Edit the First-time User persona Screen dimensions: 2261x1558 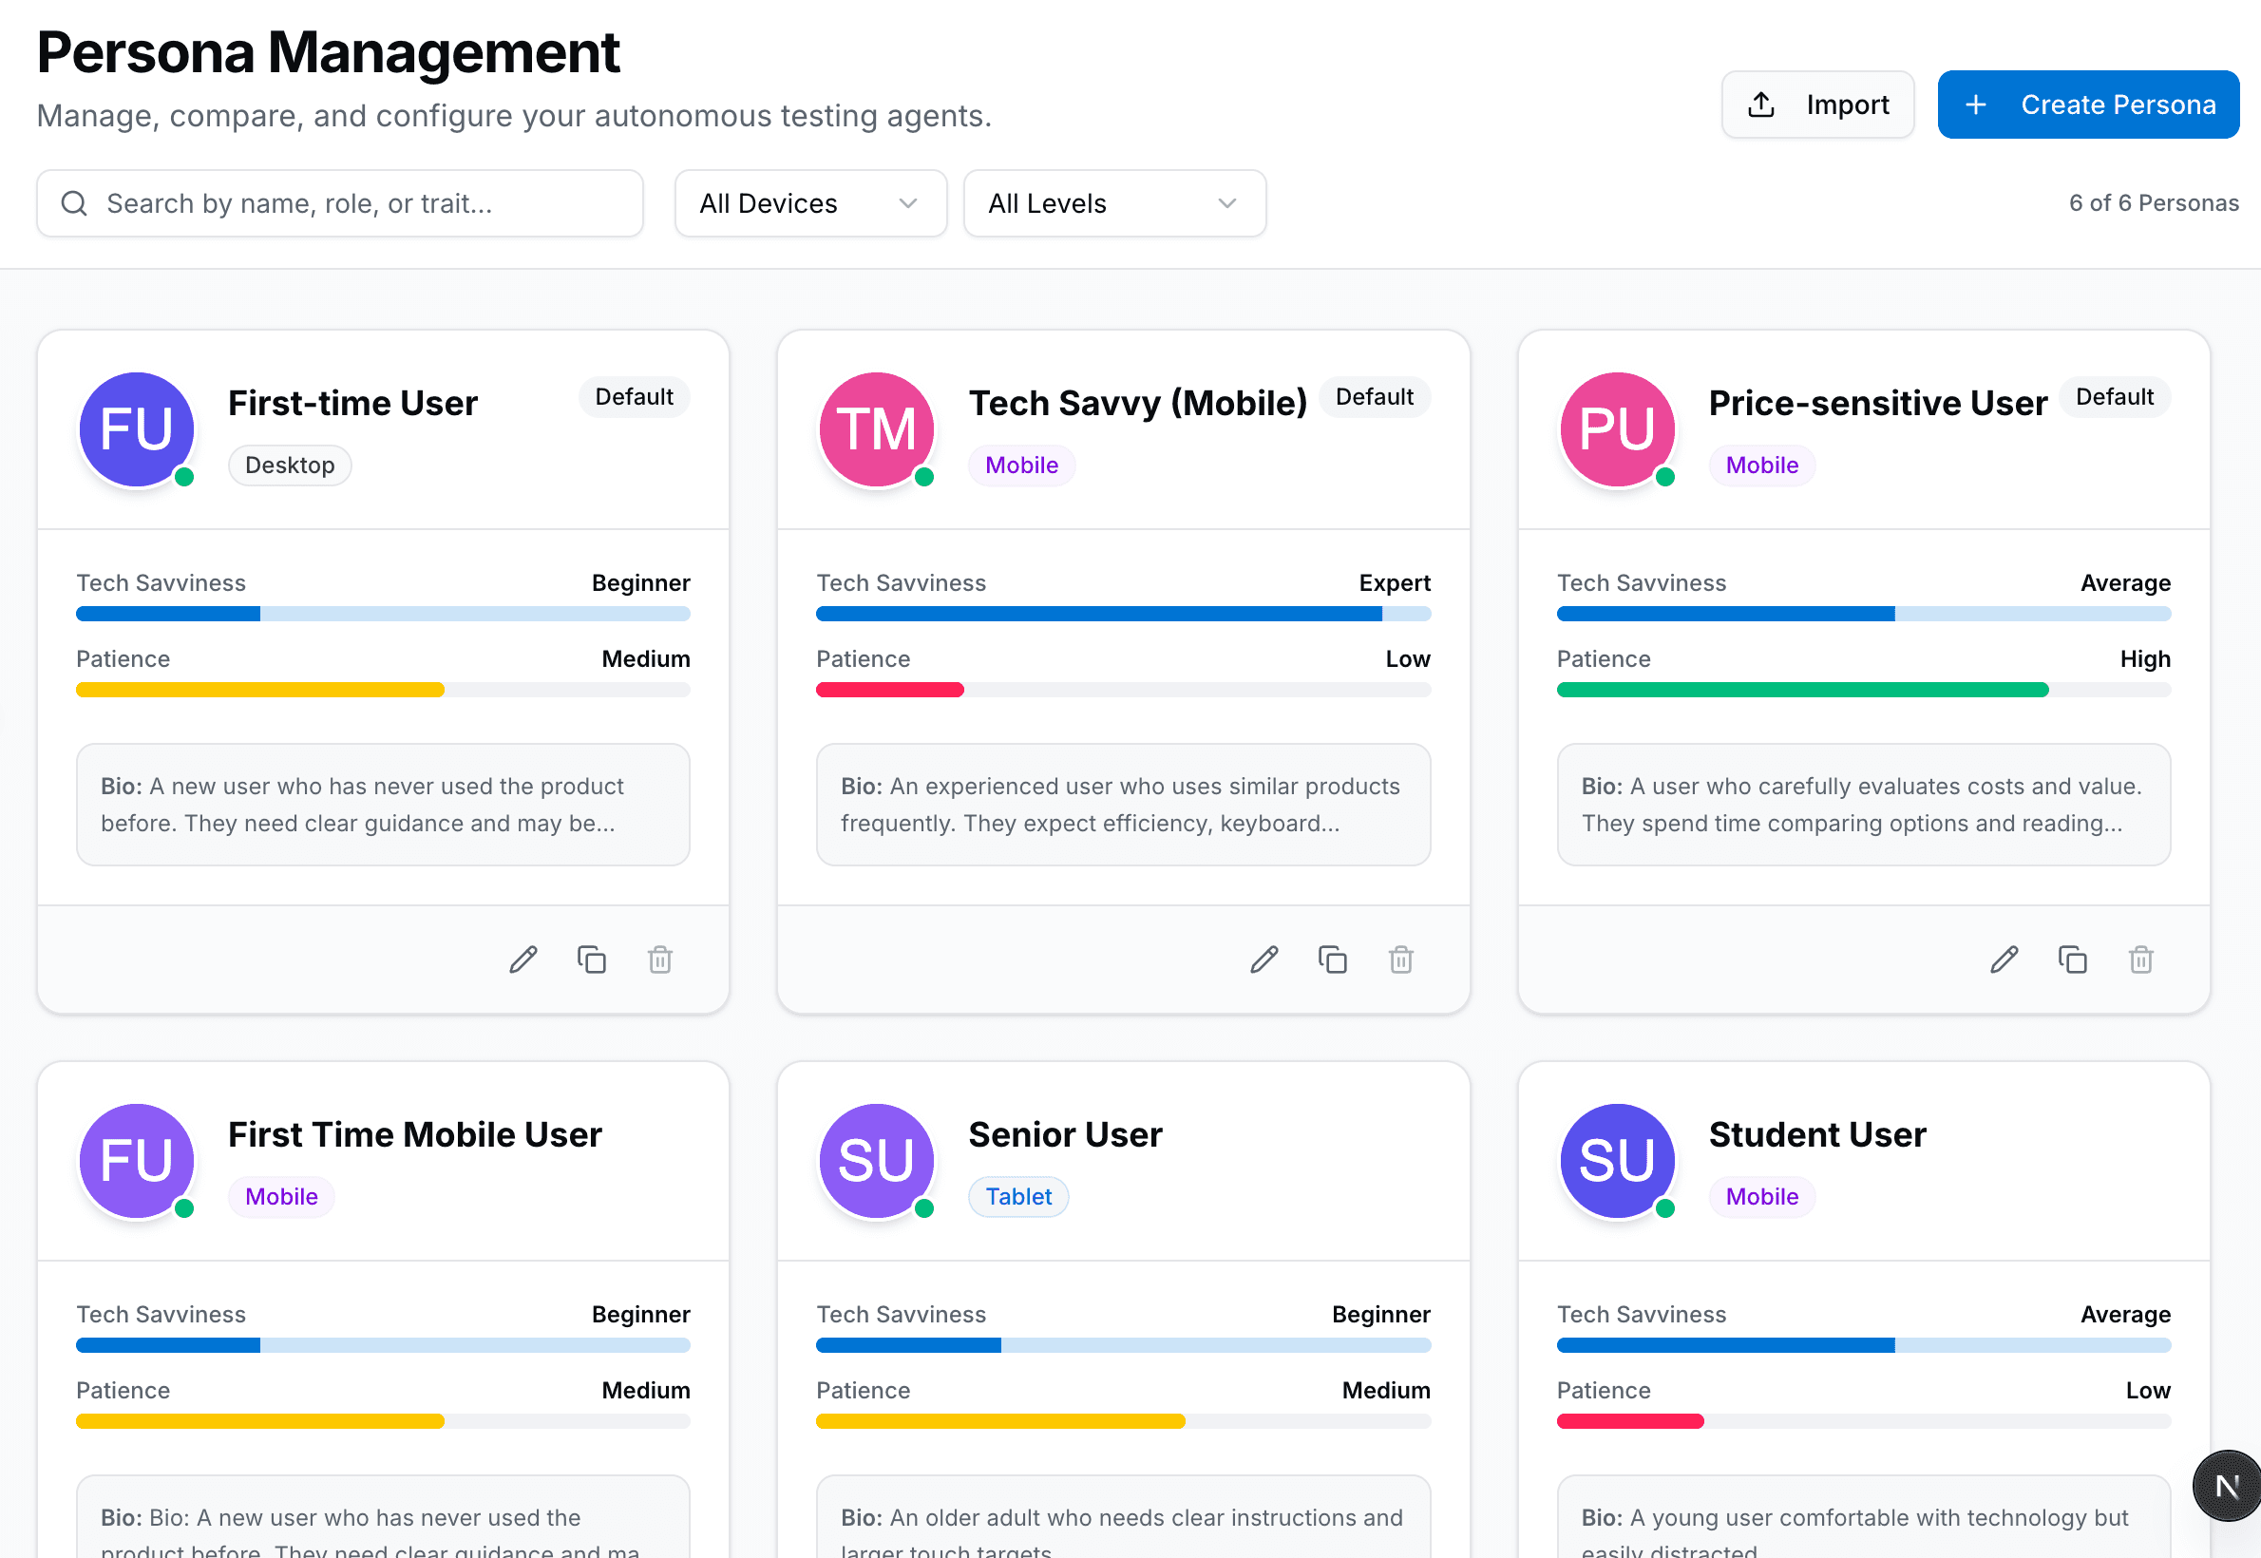523,959
